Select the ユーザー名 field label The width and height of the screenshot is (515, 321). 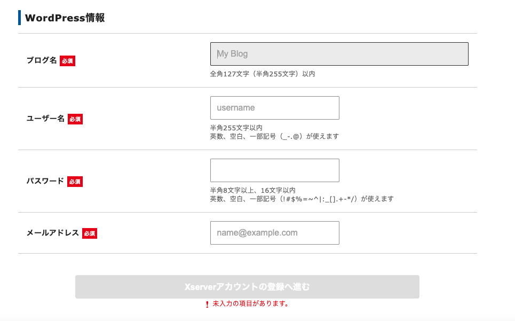coord(45,119)
